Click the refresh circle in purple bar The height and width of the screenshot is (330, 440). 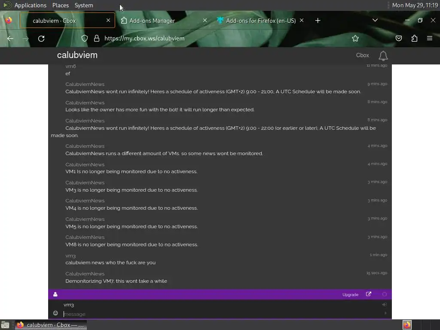click(385, 294)
